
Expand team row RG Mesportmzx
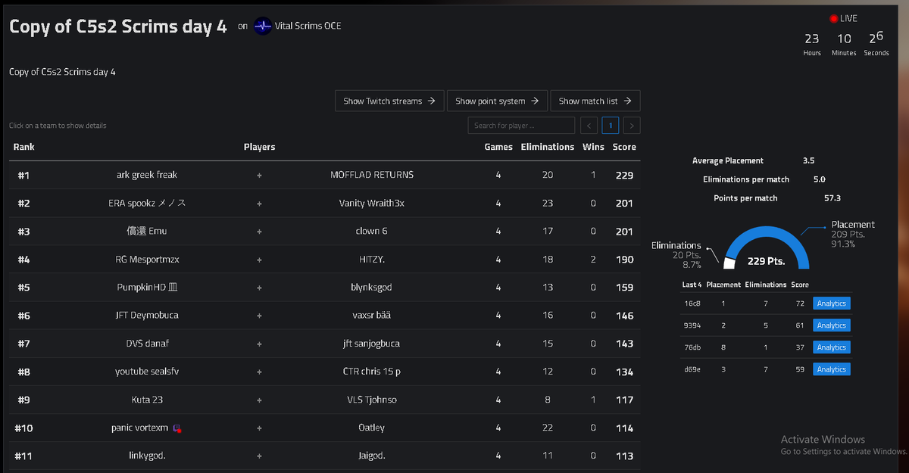pyautogui.click(x=324, y=260)
